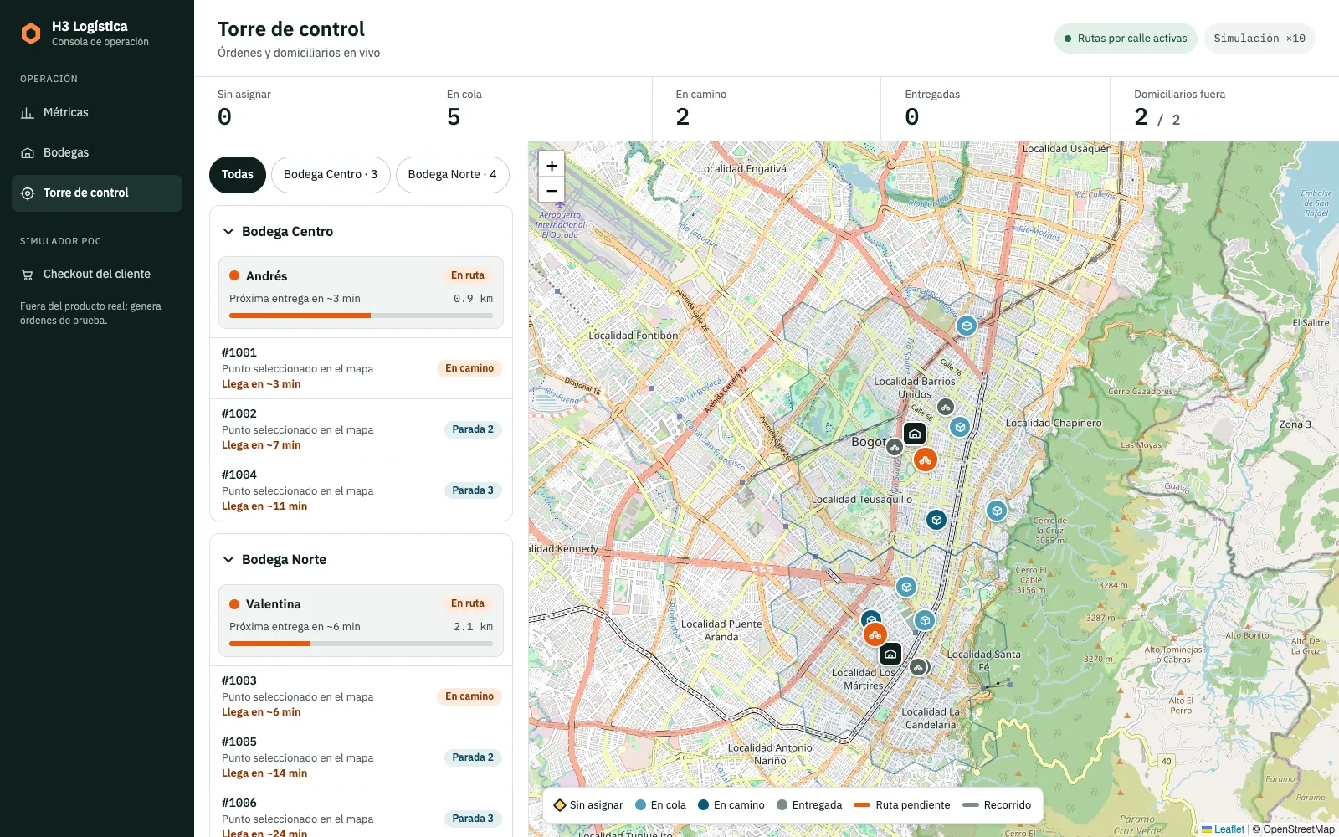The height and width of the screenshot is (837, 1339).
Task: Click the warehouse marker near Localidad Santa Fe
Action: tap(890, 654)
